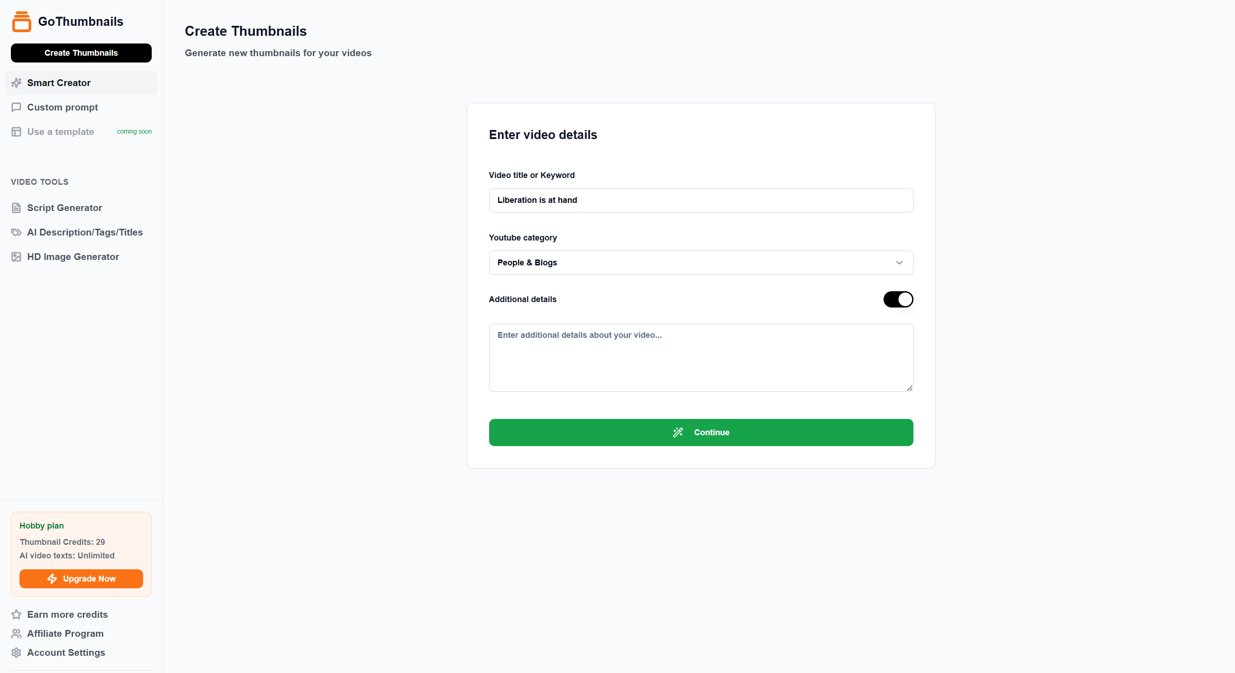Click into the additional details text area
The width and height of the screenshot is (1235, 673).
(x=701, y=358)
